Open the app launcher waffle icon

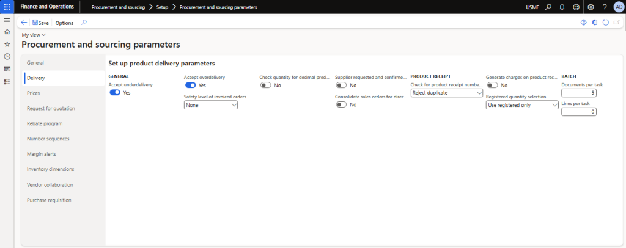pyautogui.click(x=7, y=7)
